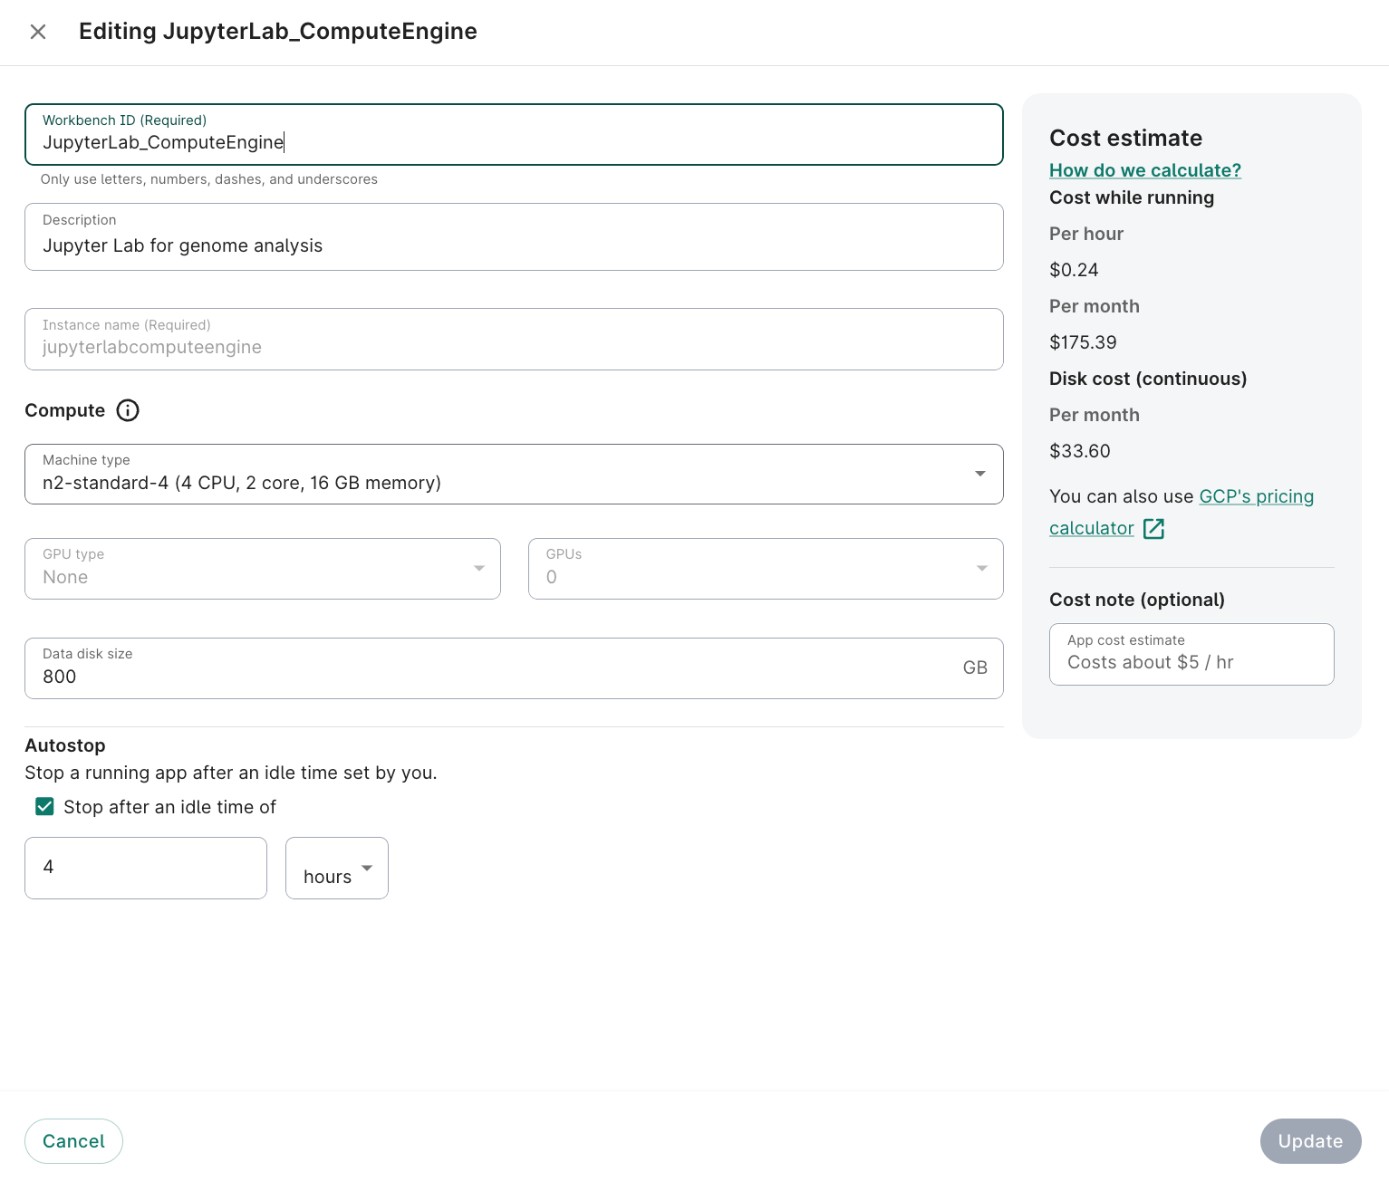Select the Instance name field

[514, 339]
